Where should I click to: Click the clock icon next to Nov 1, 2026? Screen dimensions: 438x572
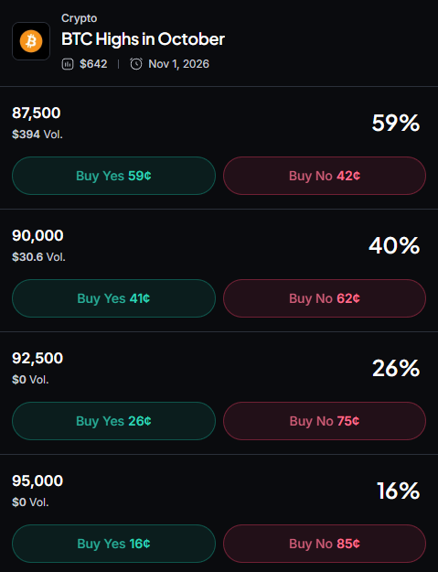pyautogui.click(x=136, y=64)
